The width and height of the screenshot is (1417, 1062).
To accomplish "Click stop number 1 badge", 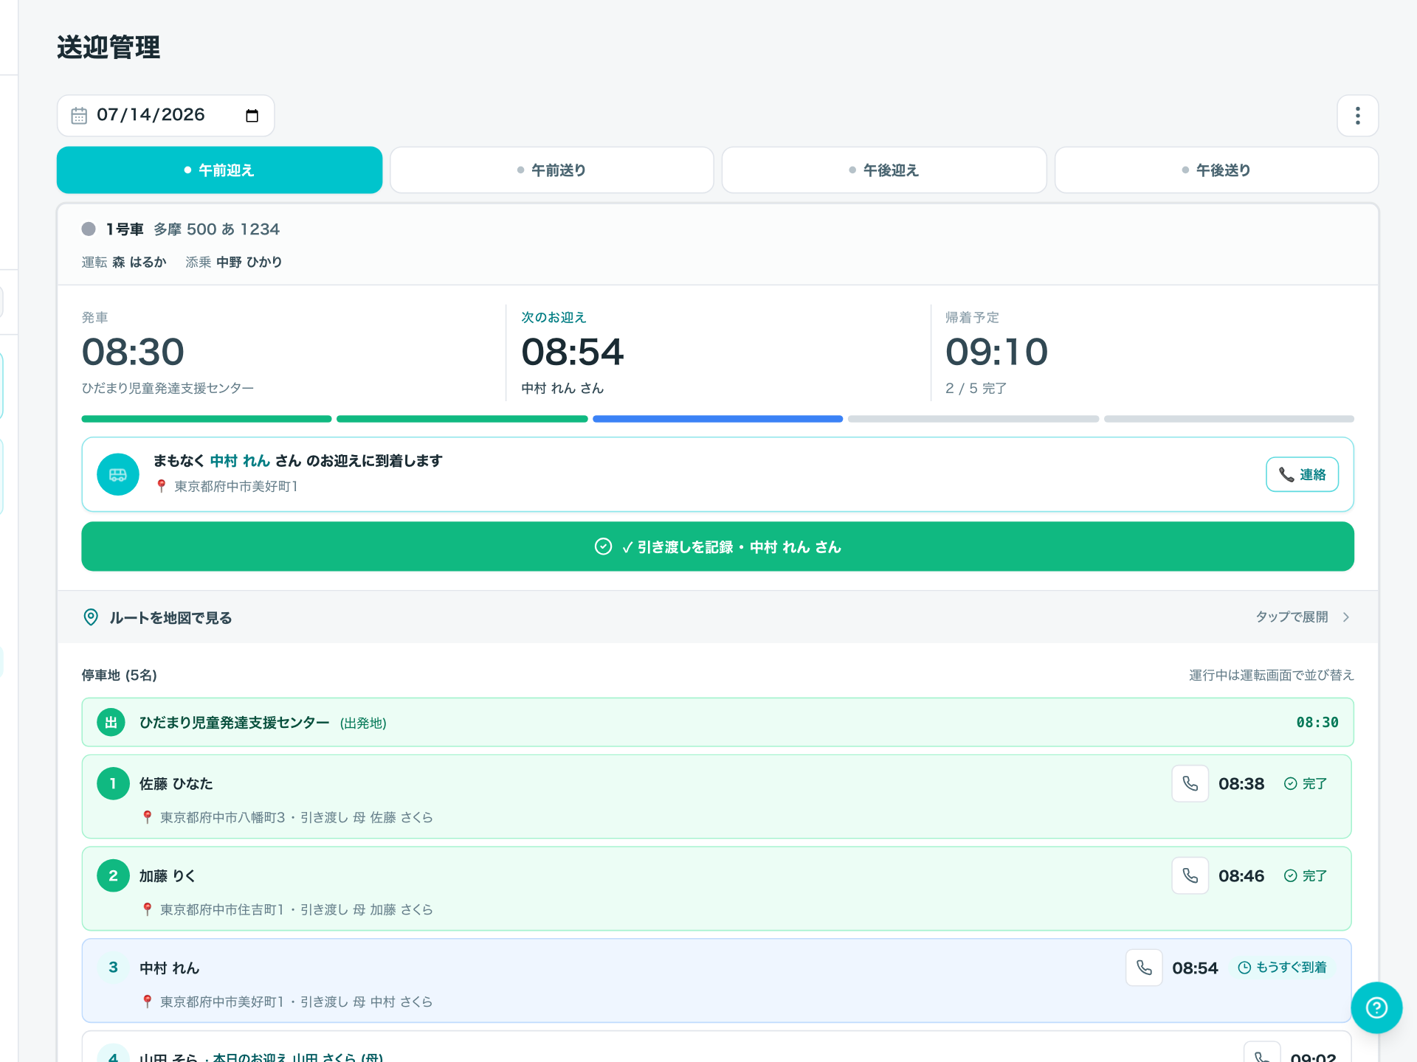I will [113, 783].
